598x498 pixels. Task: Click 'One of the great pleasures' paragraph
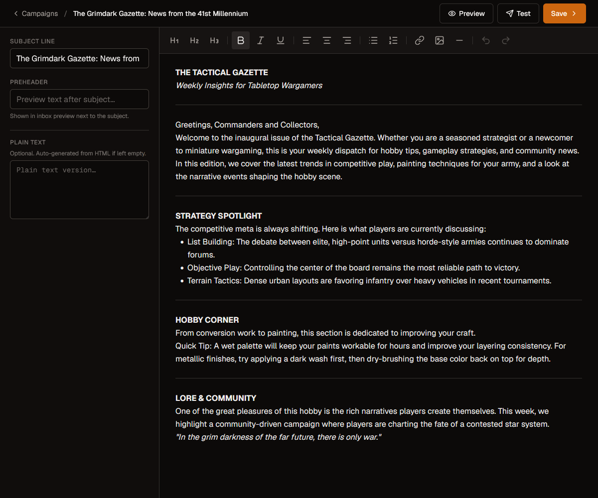362,418
